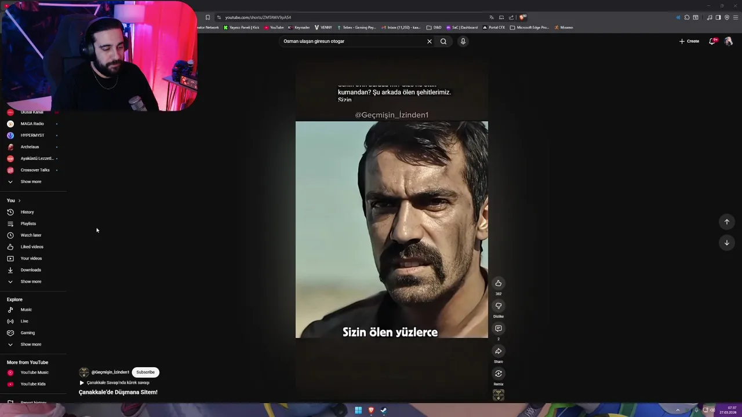Click the search field with Osman text
Screen dimensions: 742x417
(x=352, y=41)
